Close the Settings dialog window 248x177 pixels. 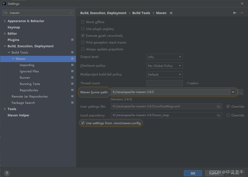(242, 4)
